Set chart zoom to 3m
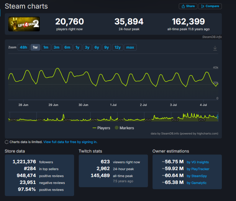236x201 pixels. pos(56,47)
